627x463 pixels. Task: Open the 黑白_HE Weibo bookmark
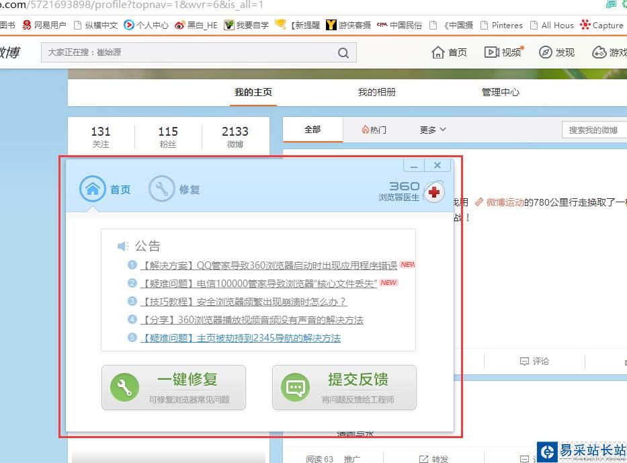(196, 25)
